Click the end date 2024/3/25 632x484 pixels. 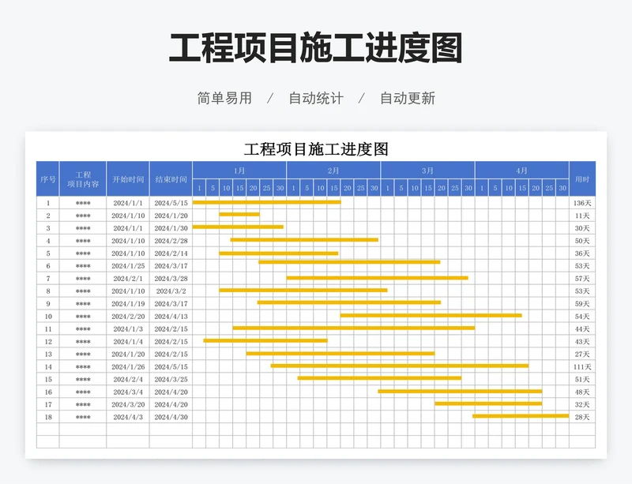pyautogui.click(x=171, y=379)
